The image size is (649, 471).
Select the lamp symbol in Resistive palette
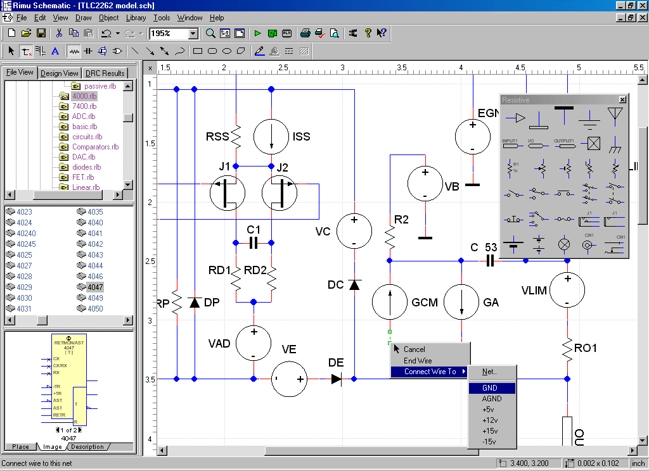pos(564,244)
